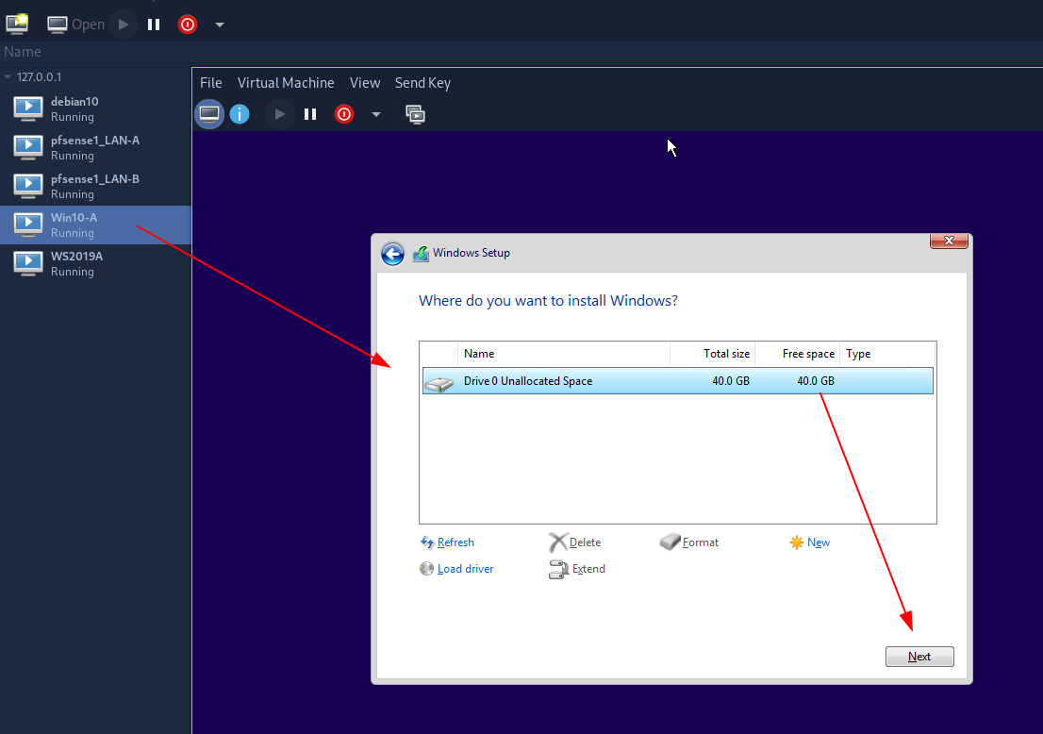The height and width of the screenshot is (734, 1043).
Task: Click the Name column header in drive list
Action: 563,354
